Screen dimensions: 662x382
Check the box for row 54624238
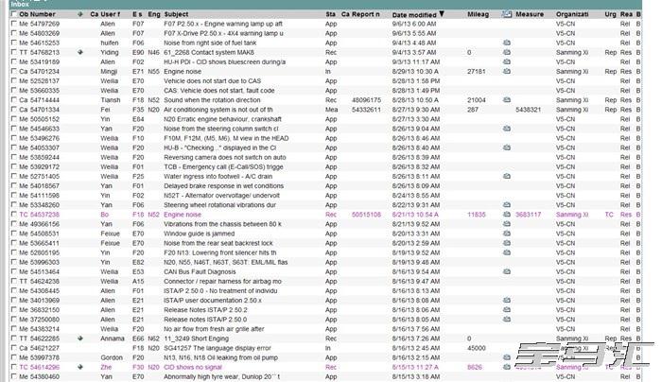click(x=14, y=281)
